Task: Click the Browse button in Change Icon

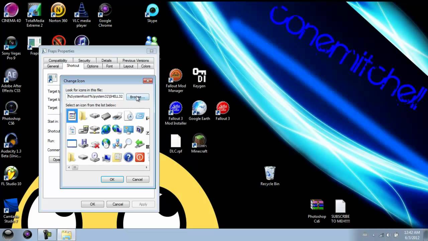Action: tap(137, 97)
